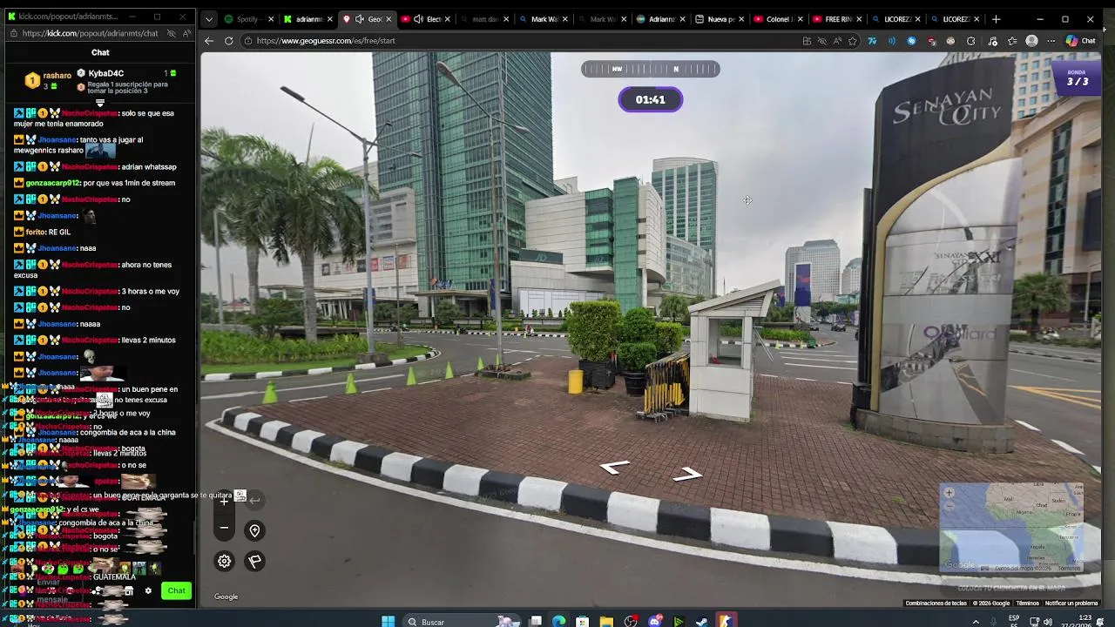
Task: Switch to the adrianmts Kick tab
Action: pyautogui.click(x=307, y=19)
